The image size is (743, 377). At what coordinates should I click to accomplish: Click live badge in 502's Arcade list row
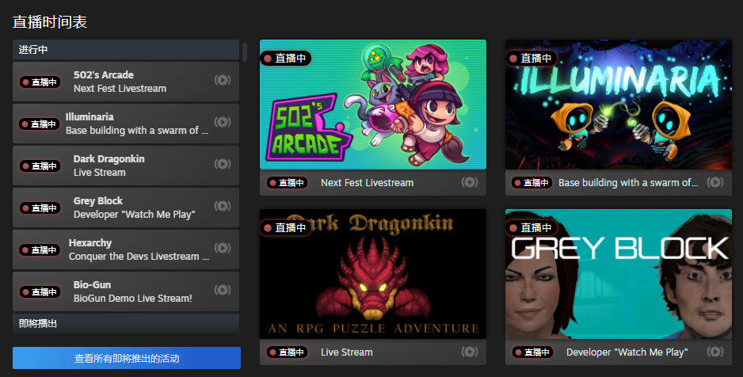(40, 82)
